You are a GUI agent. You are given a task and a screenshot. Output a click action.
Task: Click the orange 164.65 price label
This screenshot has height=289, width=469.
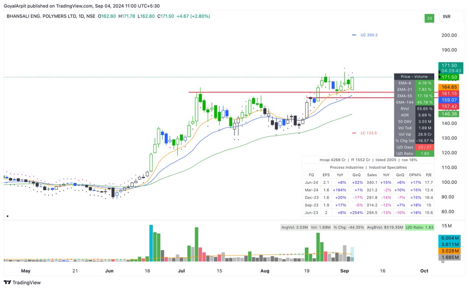click(x=449, y=87)
